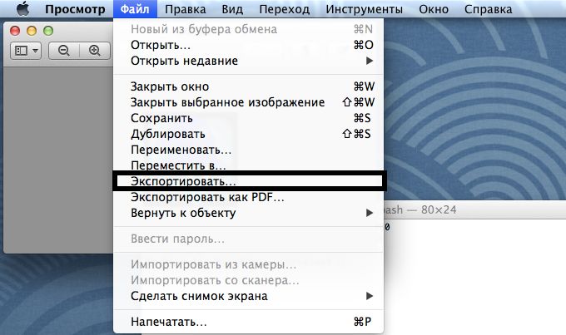Expand the Сделать снимок экрана submenu
This screenshot has width=566, height=335.
tap(250, 296)
